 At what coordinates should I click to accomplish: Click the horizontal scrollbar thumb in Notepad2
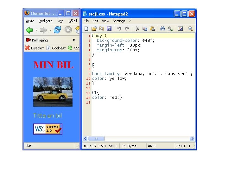pos(96,139)
